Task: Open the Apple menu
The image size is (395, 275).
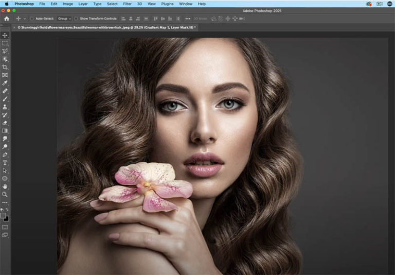Action: [7, 4]
